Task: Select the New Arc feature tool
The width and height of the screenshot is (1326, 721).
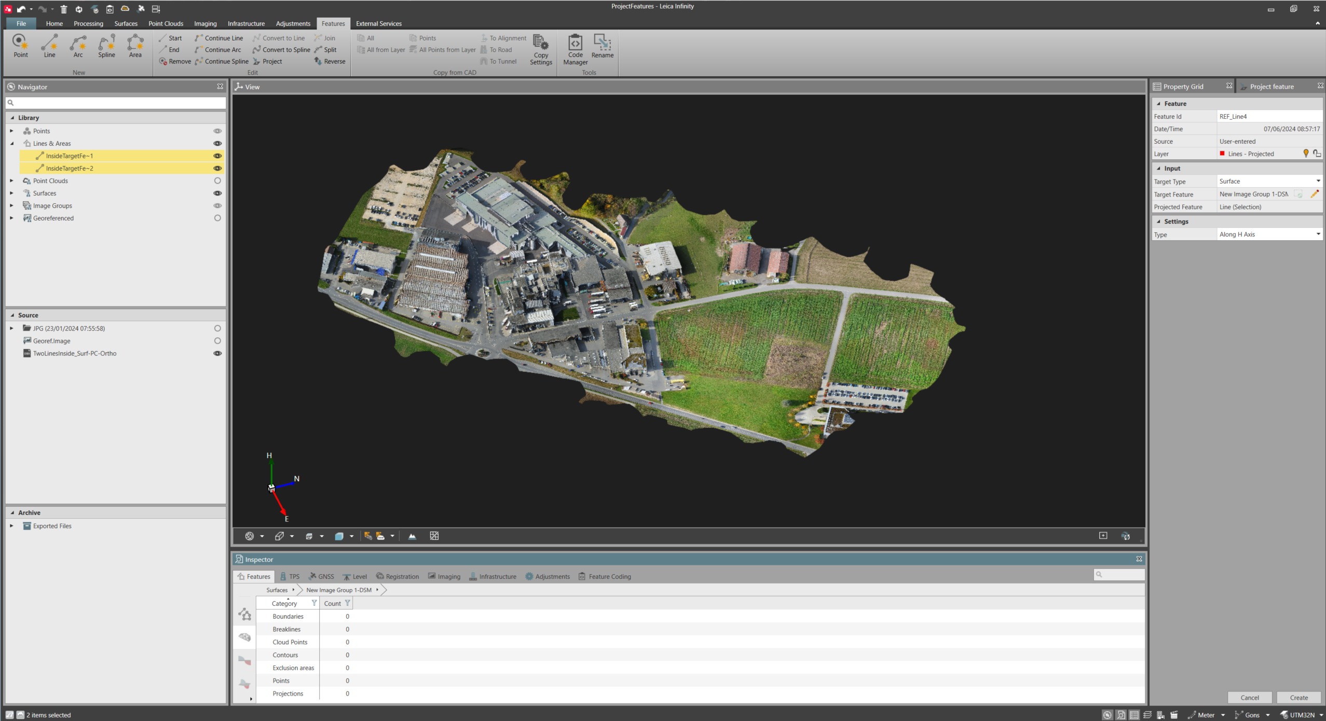Action: [x=78, y=46]
